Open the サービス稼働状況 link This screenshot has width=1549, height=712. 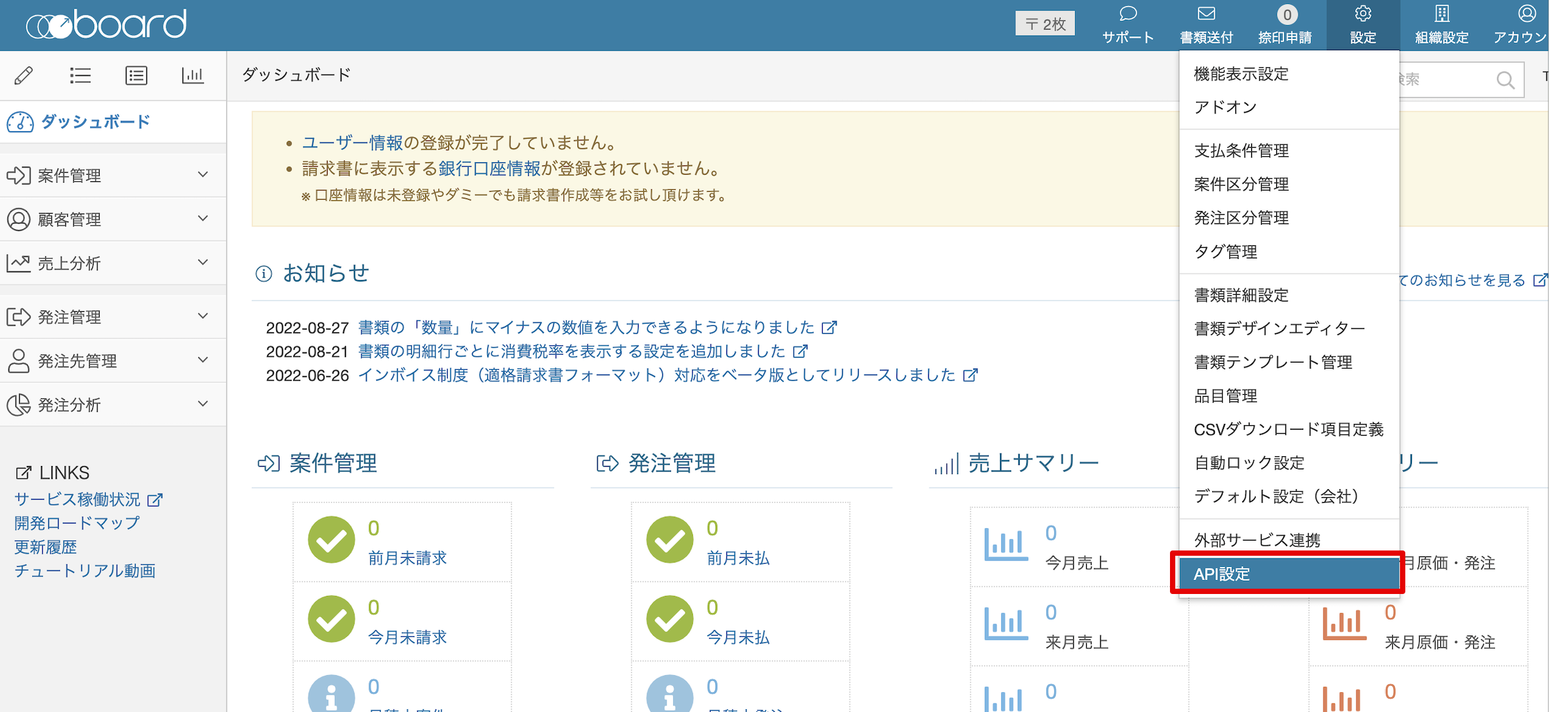click(x=78, y=500)
